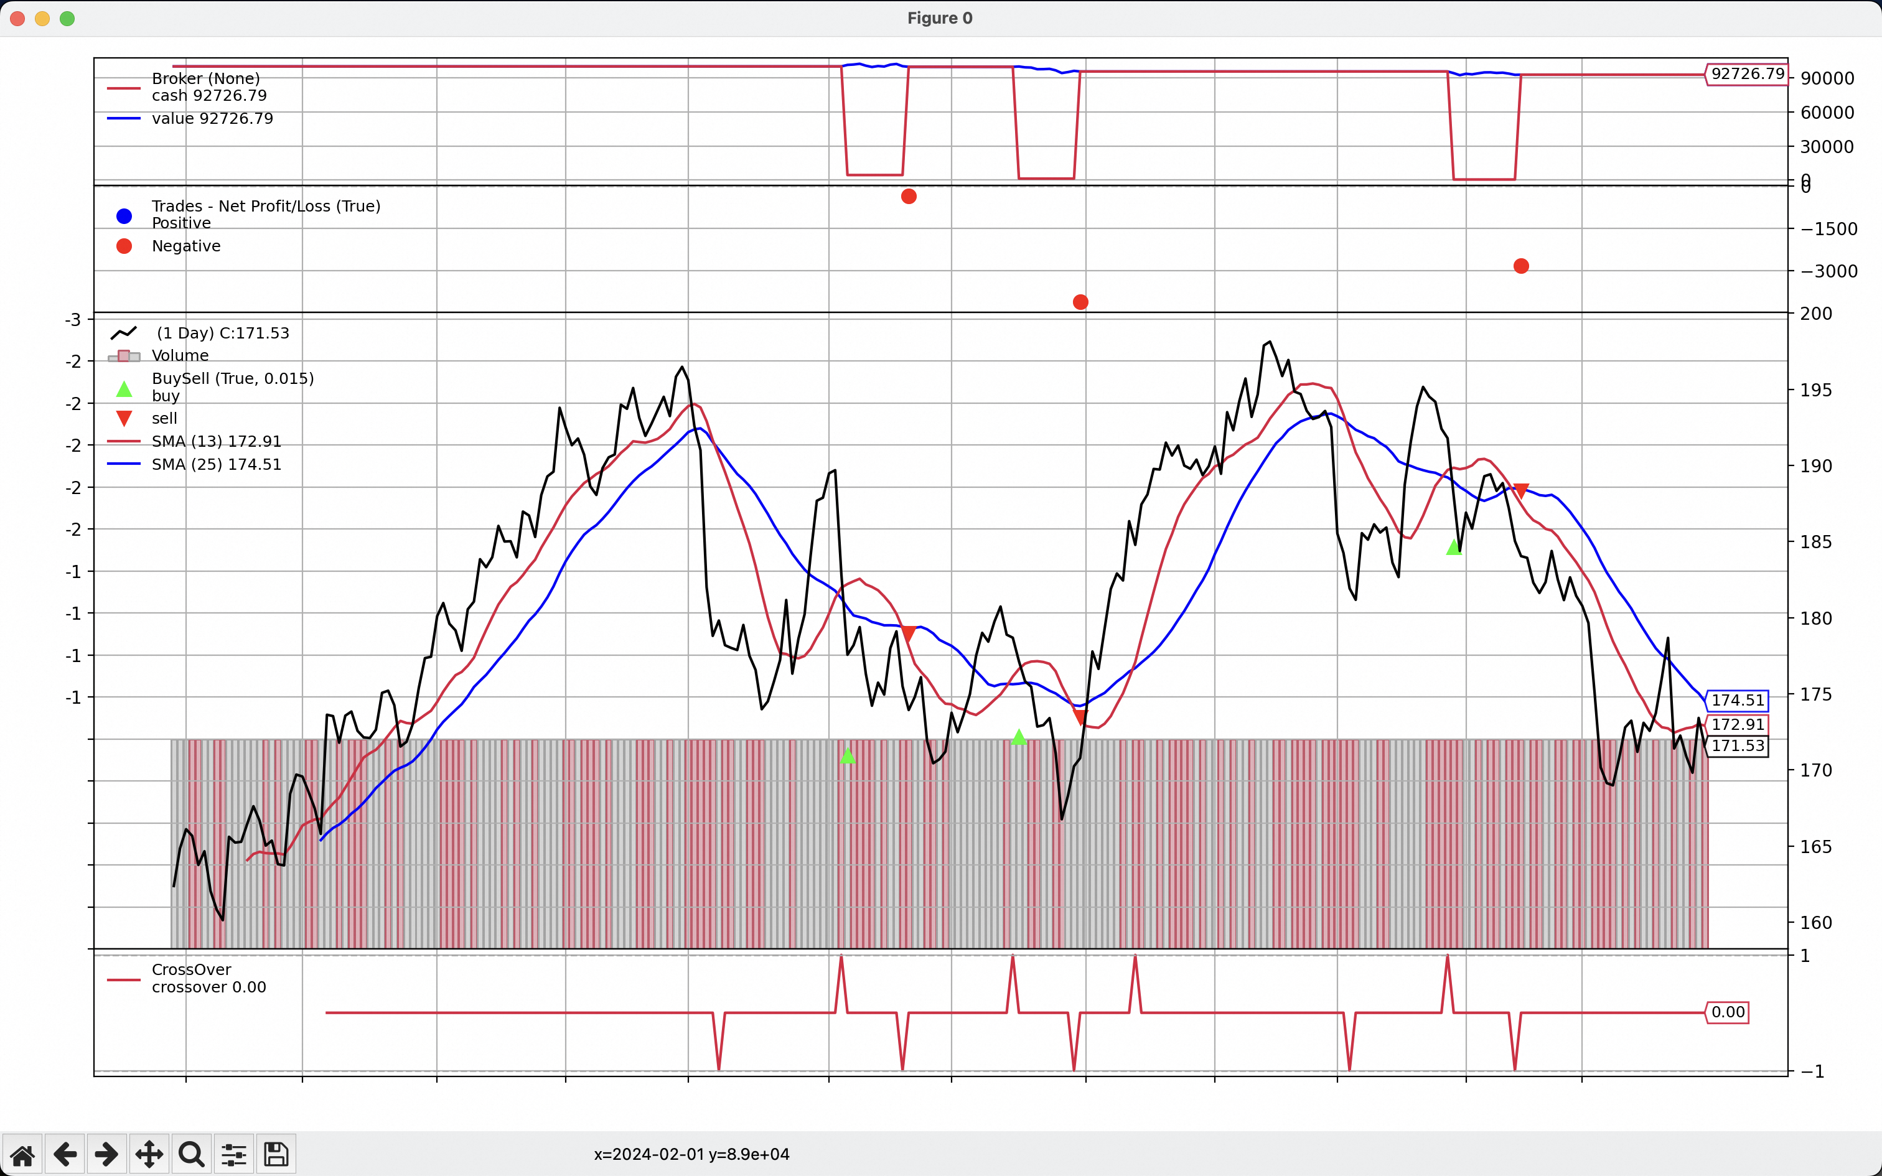Screen dimensions: 1882x1176
Task: Click the Volume legend swatch
Action: click(124, 356)
